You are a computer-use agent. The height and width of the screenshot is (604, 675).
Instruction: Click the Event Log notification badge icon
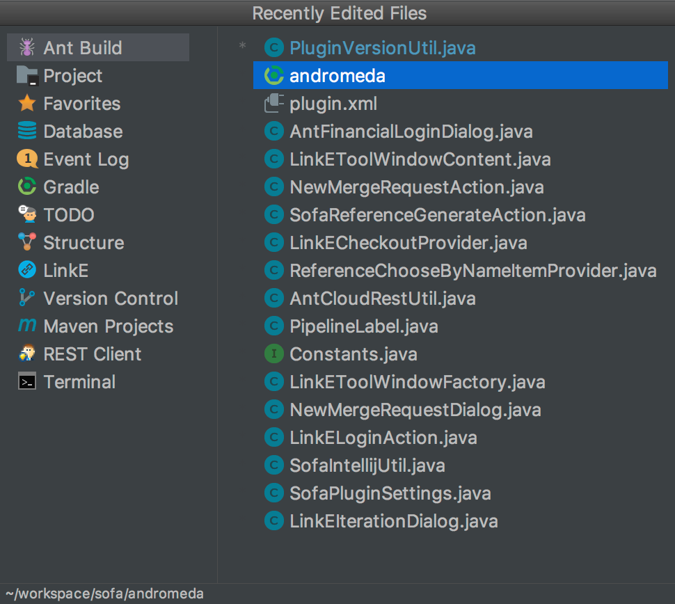point(27,159)
